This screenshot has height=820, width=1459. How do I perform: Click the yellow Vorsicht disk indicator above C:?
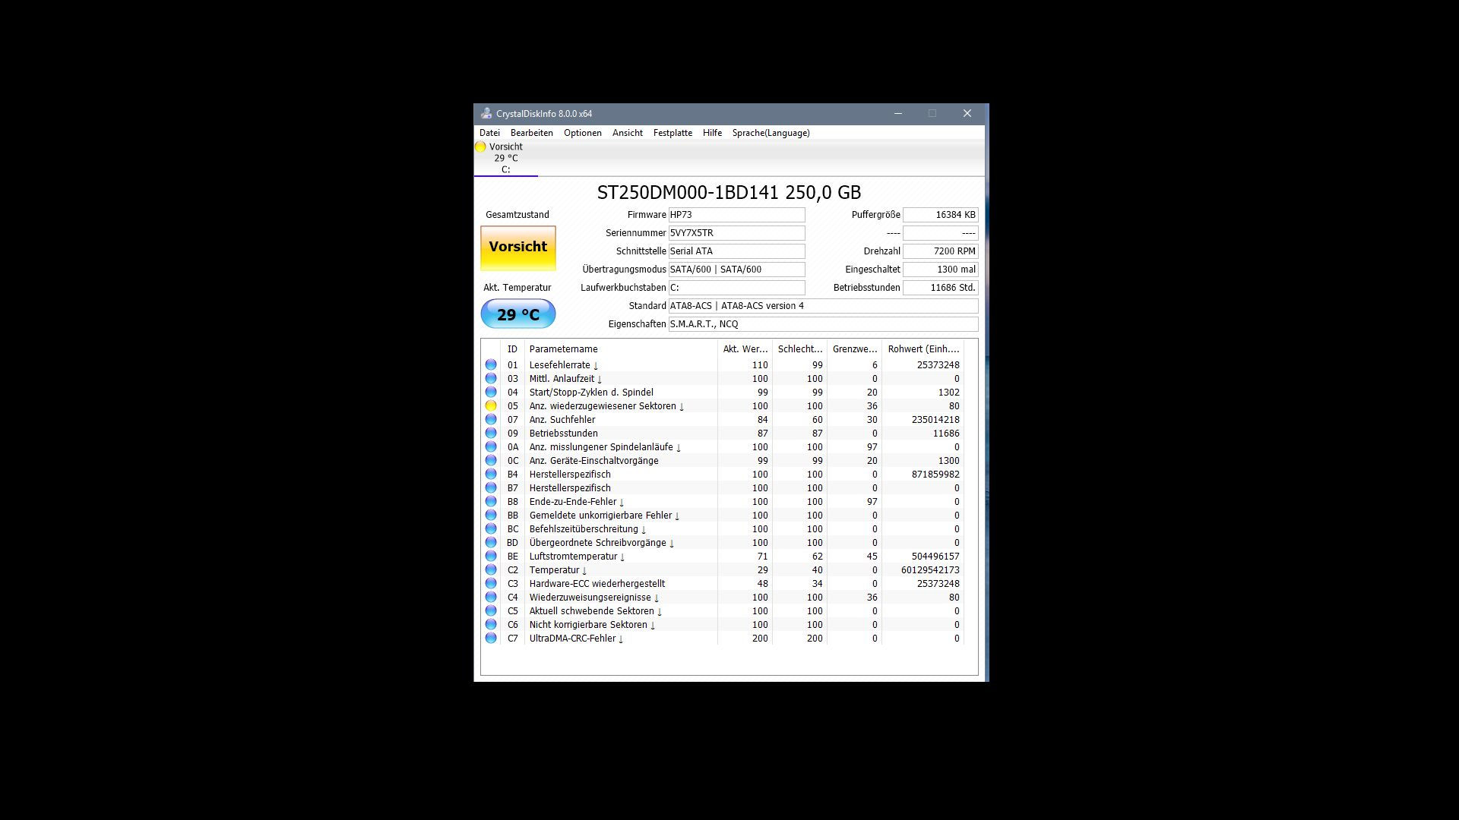(x=480, y=147)
